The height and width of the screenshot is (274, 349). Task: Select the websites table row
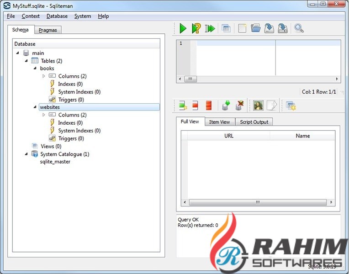click(99, 107)
